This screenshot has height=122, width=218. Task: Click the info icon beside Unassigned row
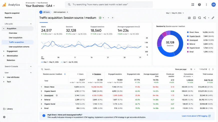[57, 95]
